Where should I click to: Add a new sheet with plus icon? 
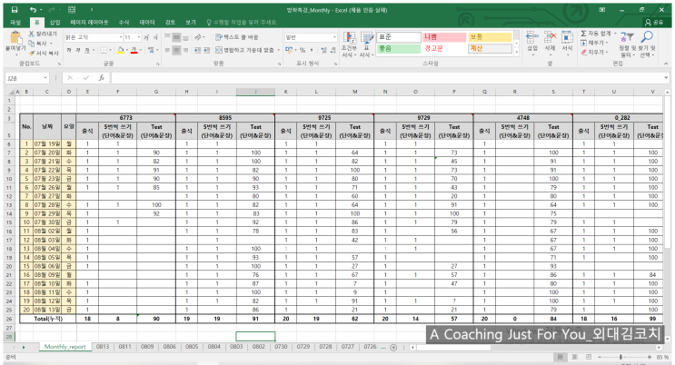pyautogui.click(x=393, y=348)
